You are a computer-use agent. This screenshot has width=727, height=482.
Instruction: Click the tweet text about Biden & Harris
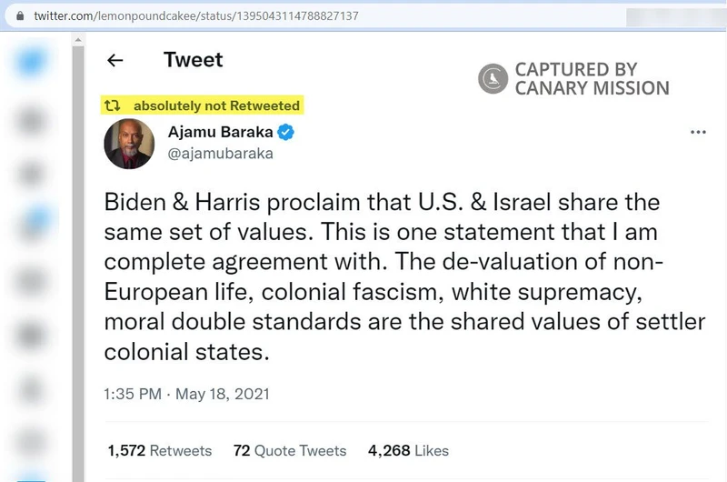[382, 275]
